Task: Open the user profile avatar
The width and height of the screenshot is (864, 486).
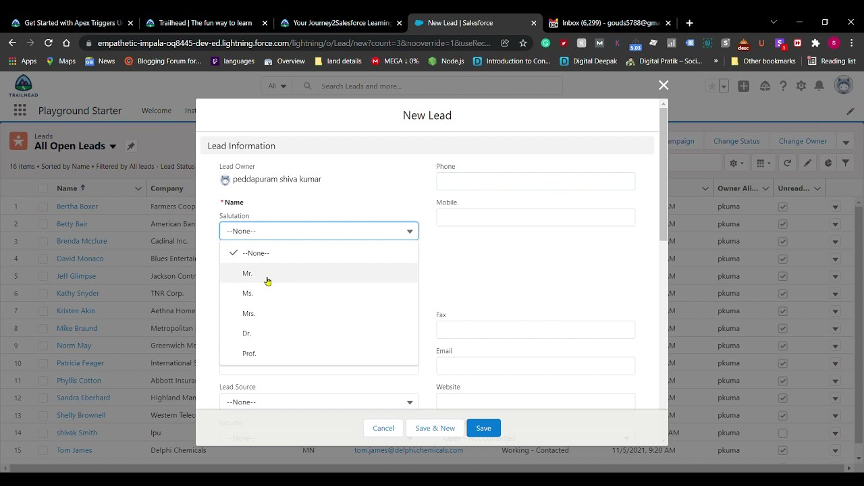Action: pyautogui.click(x=844, y=86)
